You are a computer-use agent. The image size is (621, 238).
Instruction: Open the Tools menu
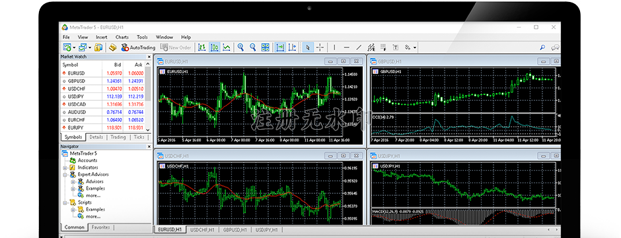click(142, 37)
